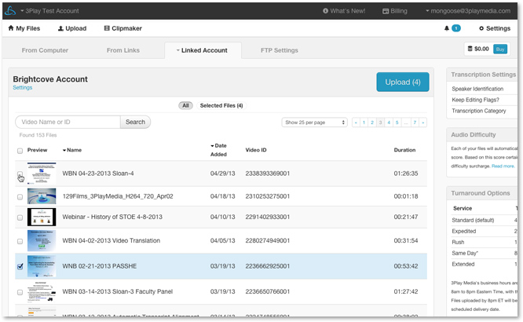The image size is (523, 322).
Task: Open the Webinar - History of STOE thumbnail
Action: 42,217
